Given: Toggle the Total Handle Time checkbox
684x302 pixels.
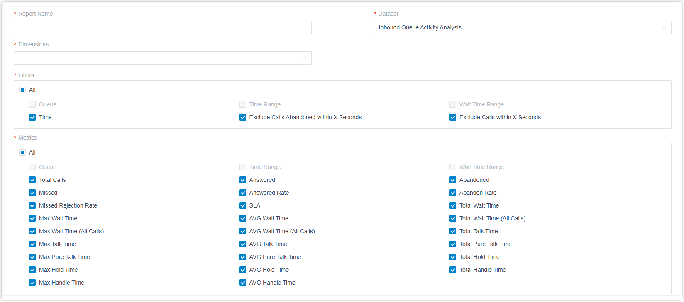Looking at the screenshot, I should [453, 270].
